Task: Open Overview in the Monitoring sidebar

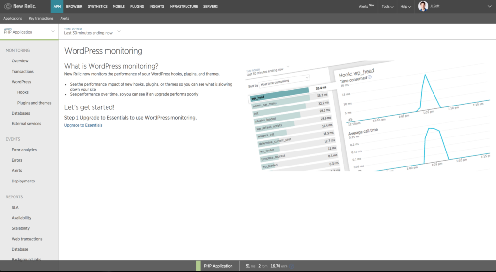Action: coord(20,61)
